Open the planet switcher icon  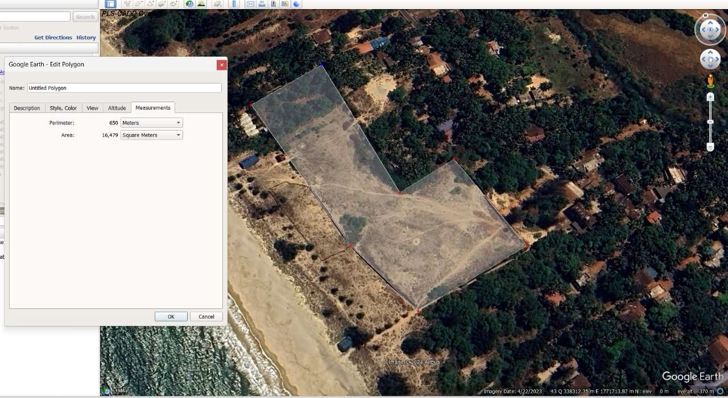click(218, 3)
